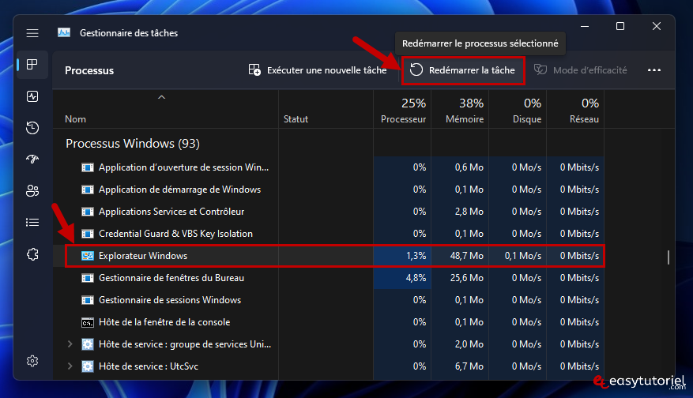Screen dimensions: 693x398
Task: Click the 1,3% CPU value of Explorateur Windows
Action: coord(416,256)
